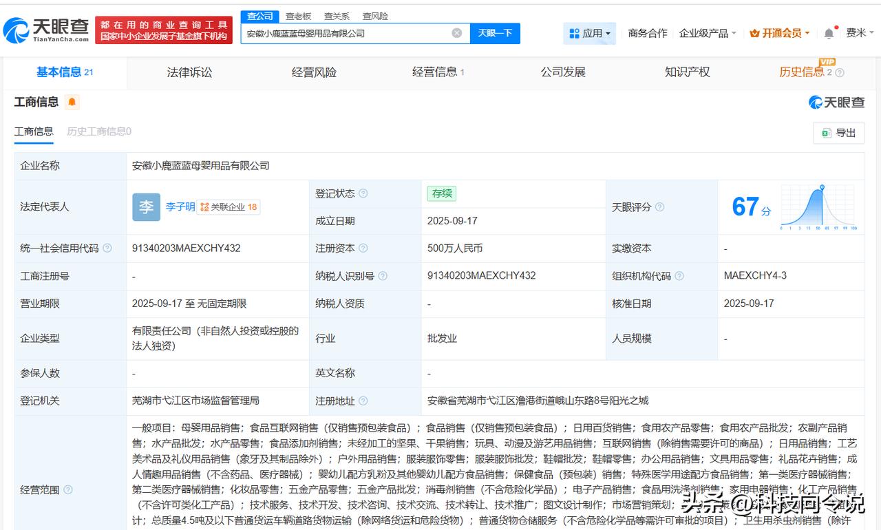Switch to the 历史工商信息 sub-tab
The image size is (881, 530).
[99, 131]
